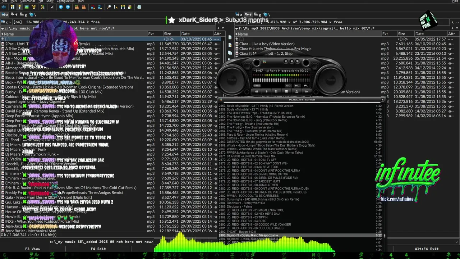The image size is (460, 259).
Task: Open the Mark menu
Action: click(14, 1)
